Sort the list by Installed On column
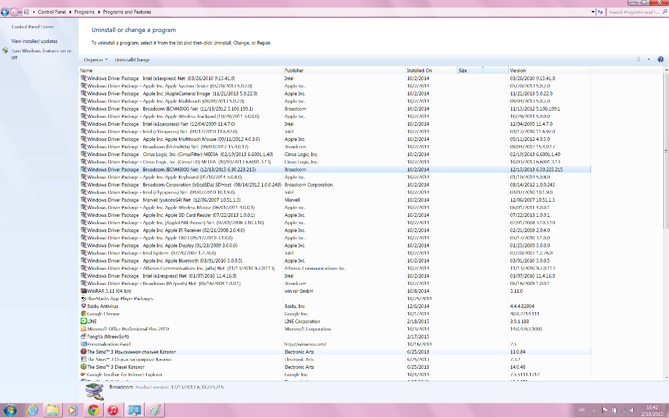Image resolution: width=669 pixels, height=418 pixels. pos(431,70)
